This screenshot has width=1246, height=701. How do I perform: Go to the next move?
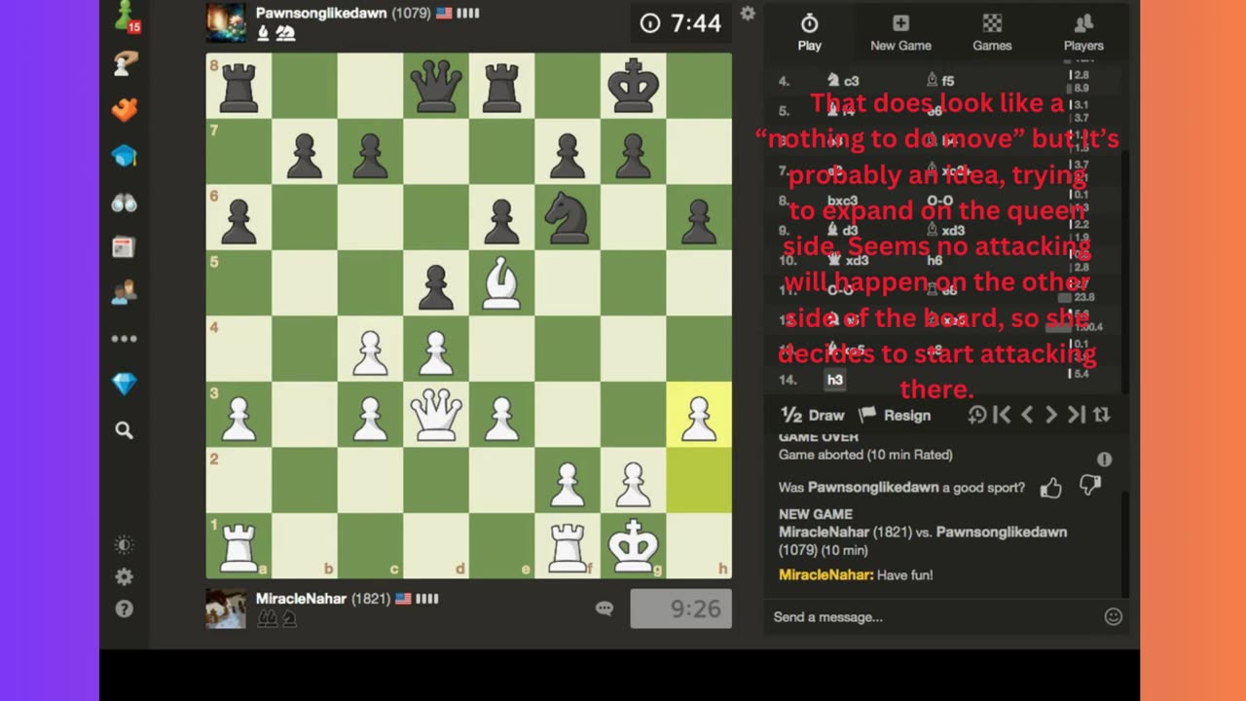point(1051,416)
